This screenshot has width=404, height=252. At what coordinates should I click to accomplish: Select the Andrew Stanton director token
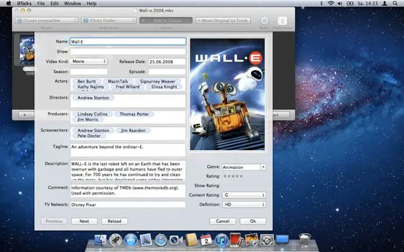(93, 98)
